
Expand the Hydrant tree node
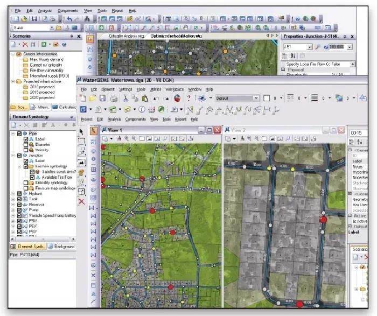(x=13, y=194)
